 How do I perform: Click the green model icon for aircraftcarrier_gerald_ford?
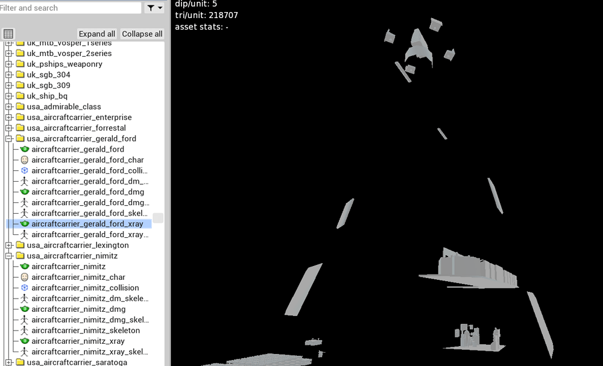(x=25, y=149)
